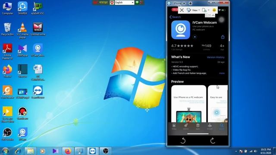
Task: Open the Shotcut desktop shortcut
Action: [22, 71]
